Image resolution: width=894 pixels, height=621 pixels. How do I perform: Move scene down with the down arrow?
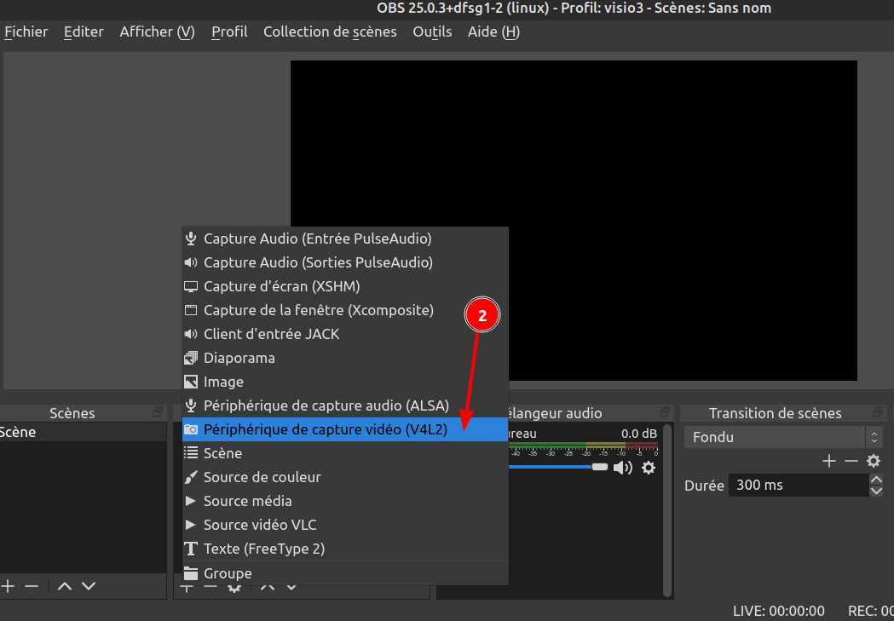click(89, 586)
